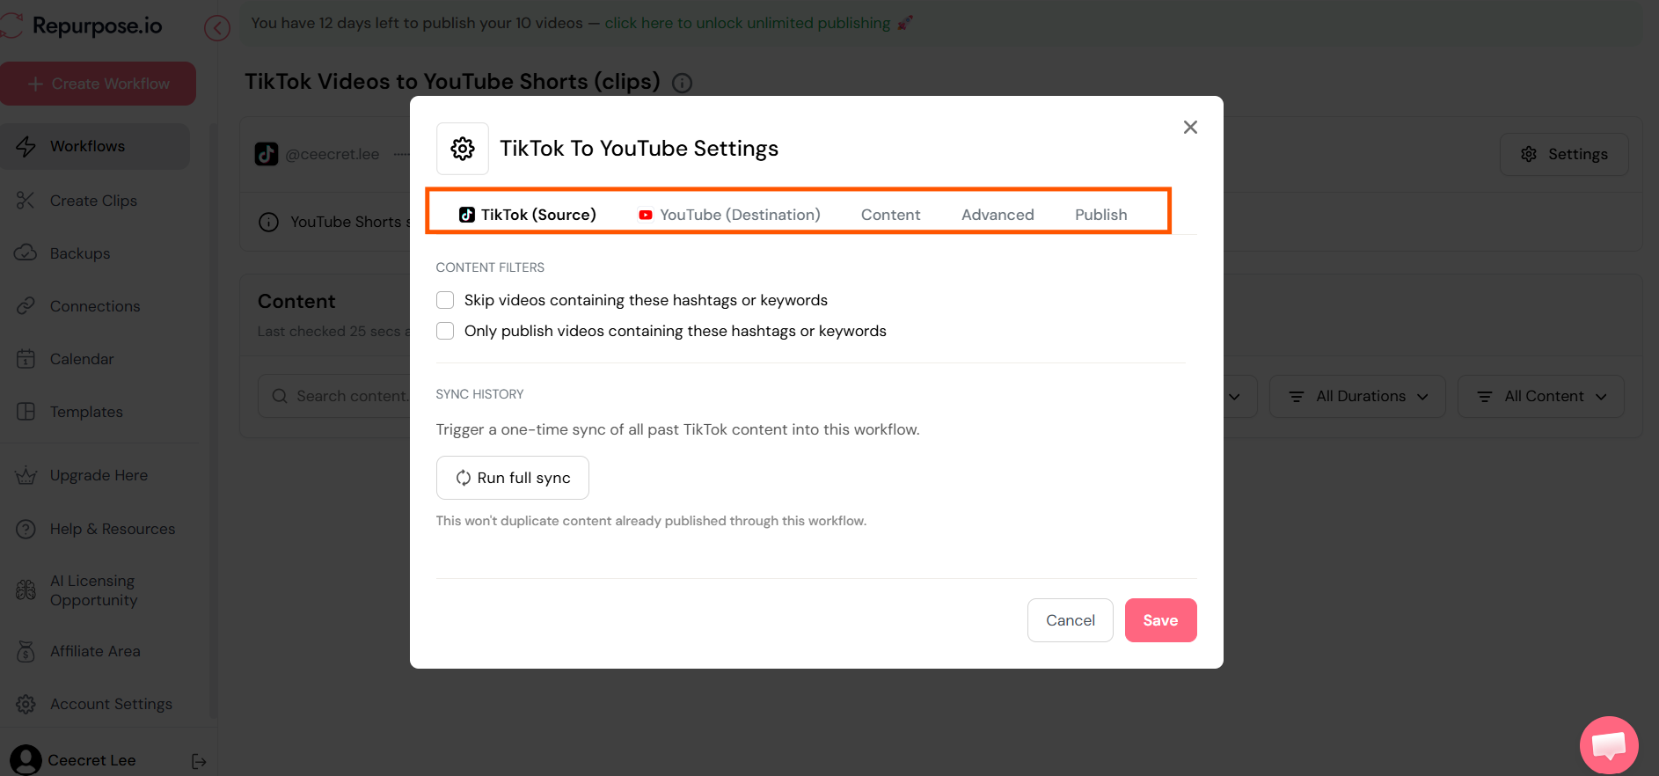Close the TikTok To YouTube Settings dialog
The height and width of the screenshot is (776, 1659).
click(1190, 128)
